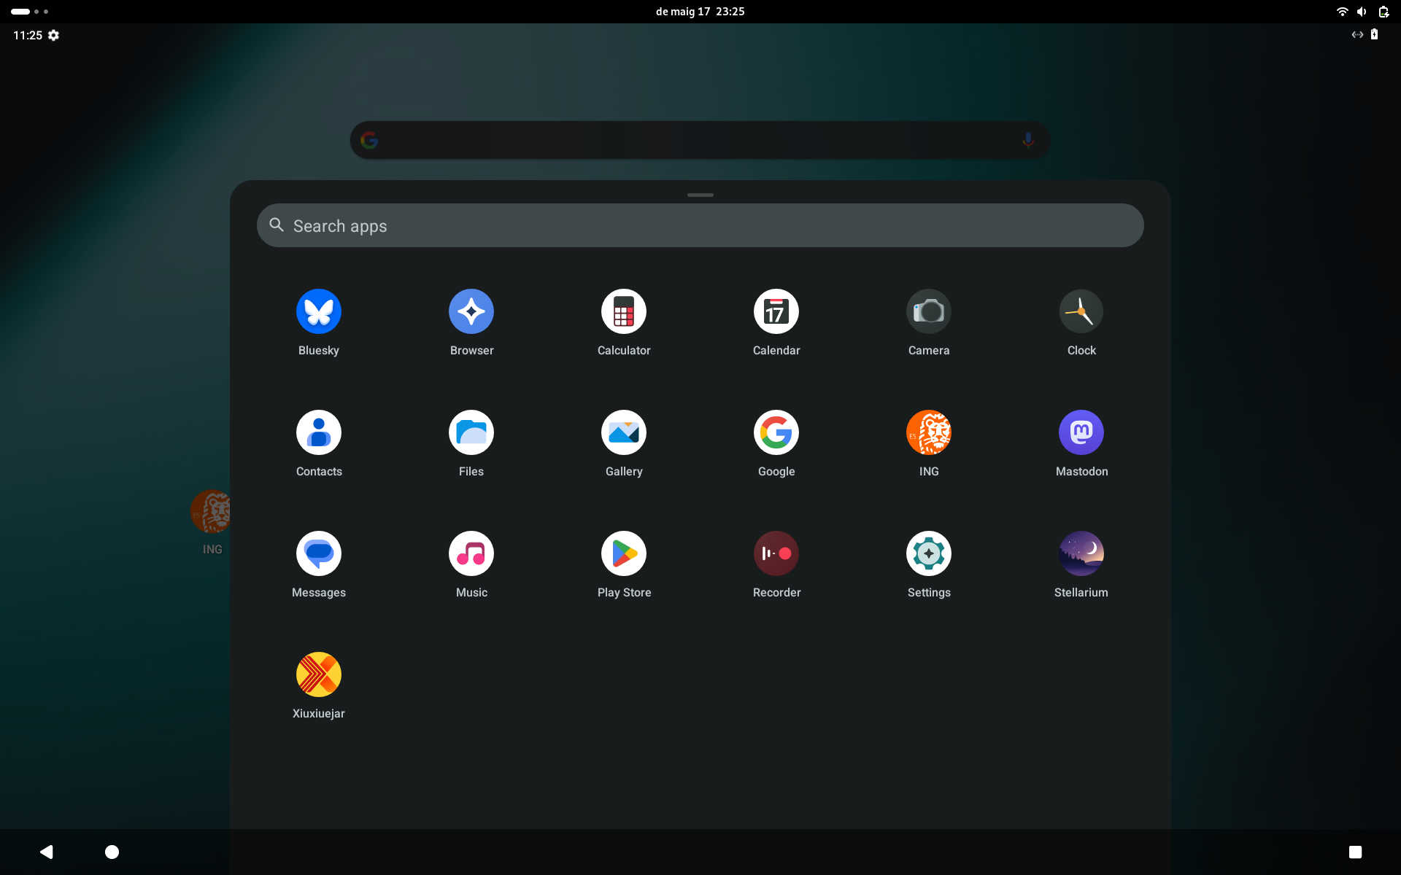
Task: Click the Android status bar battery icon
Action: (1375, 34)
